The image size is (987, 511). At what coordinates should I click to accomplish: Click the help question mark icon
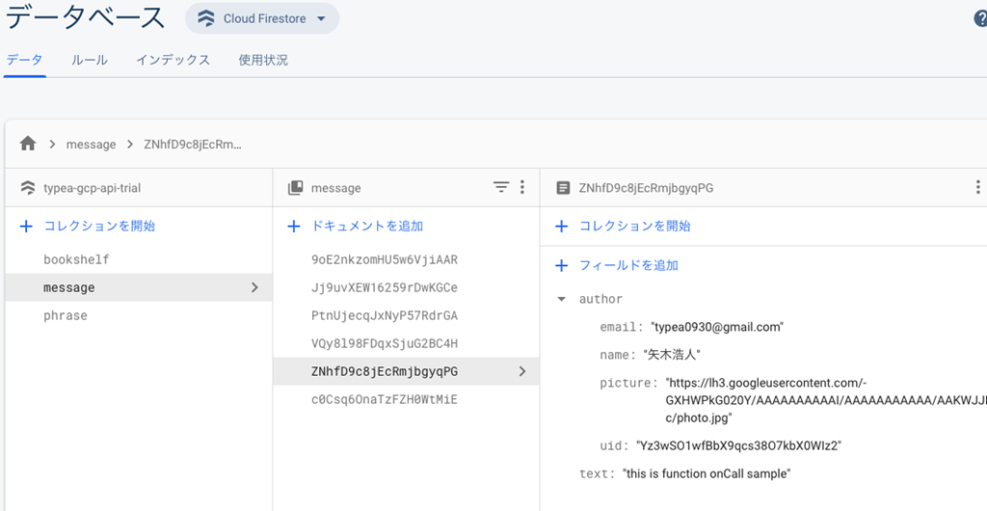pyautogui.click(x=980, y=19)
